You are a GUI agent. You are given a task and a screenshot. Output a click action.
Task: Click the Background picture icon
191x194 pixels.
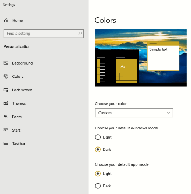(6, 63)
